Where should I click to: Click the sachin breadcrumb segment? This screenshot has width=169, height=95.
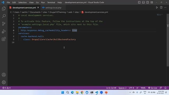click(x=25, y=12)
